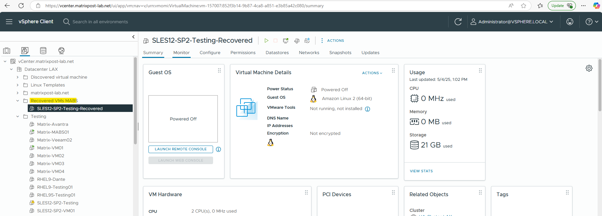This screenshot has width=602, height=216.
Task: Click VIEW STATS link in Usage card
Action: (421, 171)
